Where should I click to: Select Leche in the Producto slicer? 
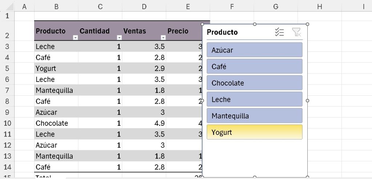(254, 99)
